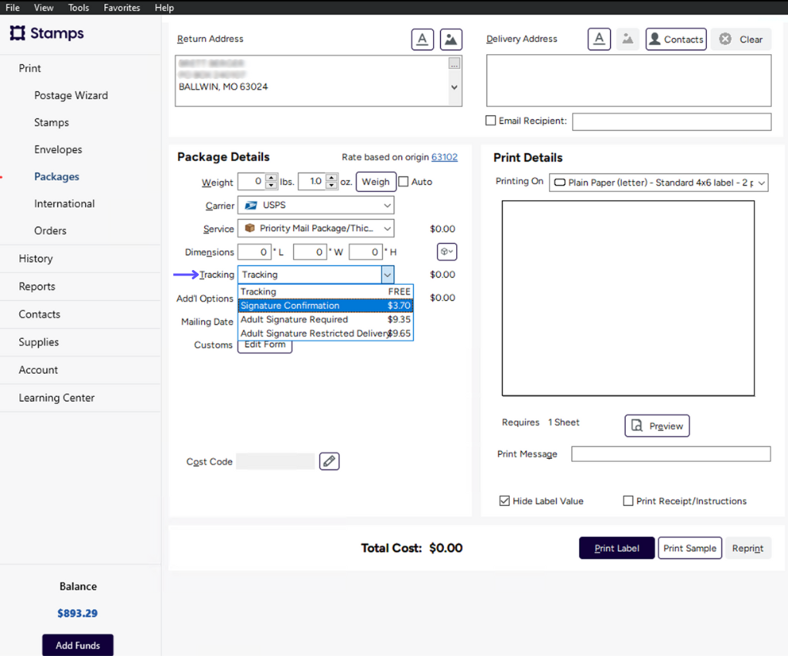Open the USPS Carrier dropdown

pos(316,205)
